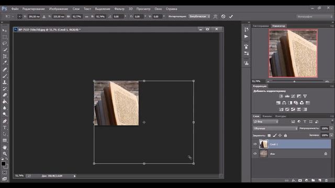Screen dimensions: 335x188
Task: Add a Curves adjustment icon
Action: pyautogui.click(x=293, y=96)
